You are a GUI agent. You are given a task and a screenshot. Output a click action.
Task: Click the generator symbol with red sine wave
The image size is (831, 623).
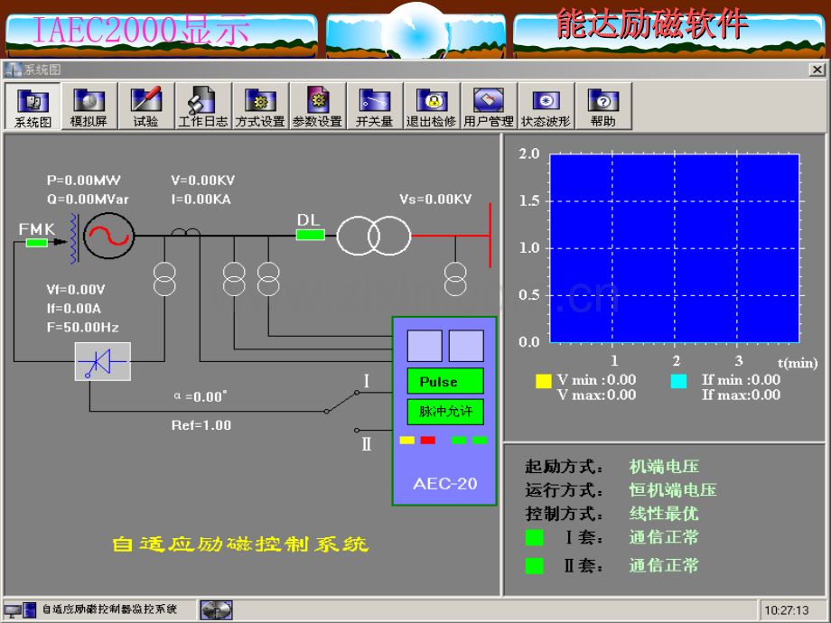click(x=109, y=236)
